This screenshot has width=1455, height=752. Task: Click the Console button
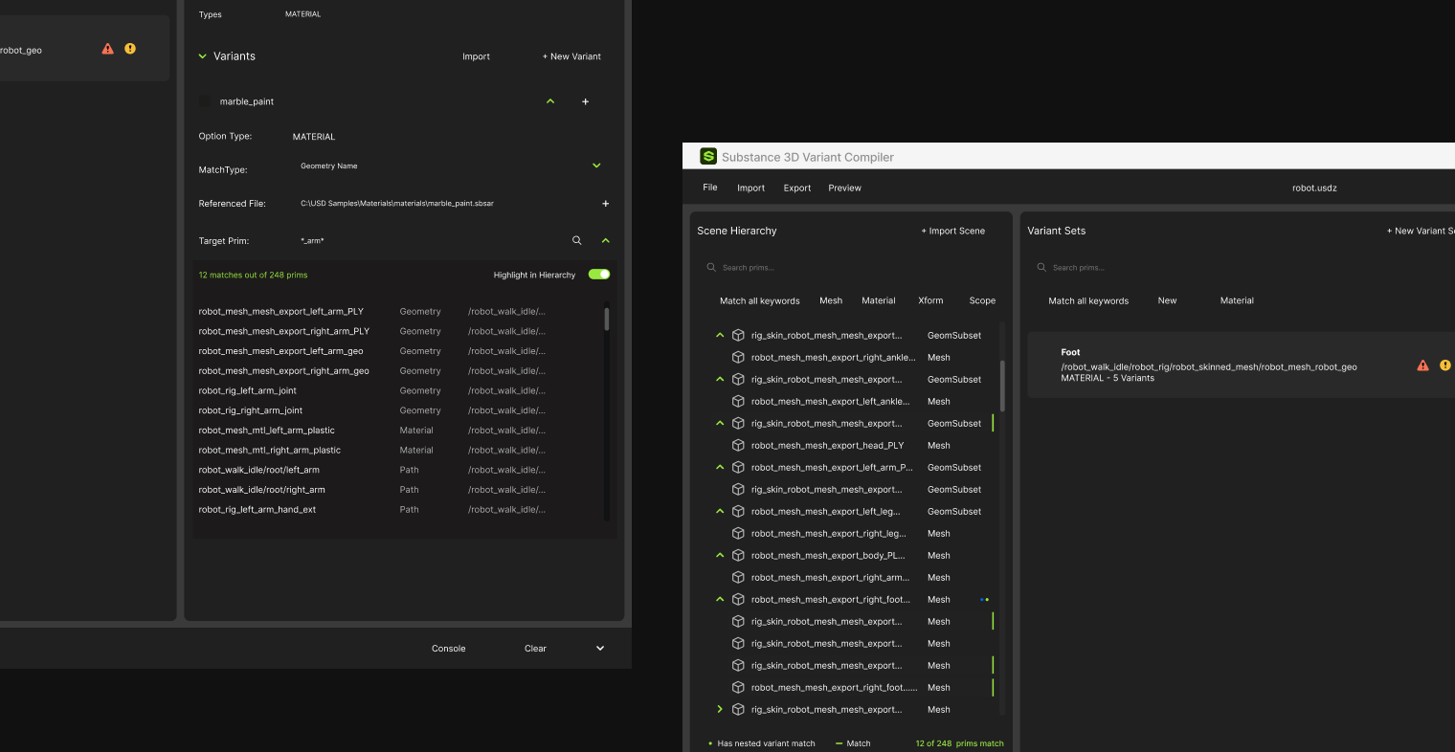[448, 649]
